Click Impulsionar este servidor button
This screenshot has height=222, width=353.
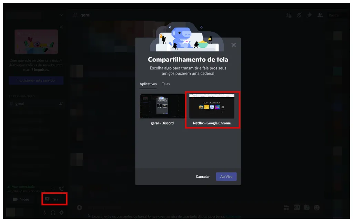pyautogui.click(x=36, y=80)
